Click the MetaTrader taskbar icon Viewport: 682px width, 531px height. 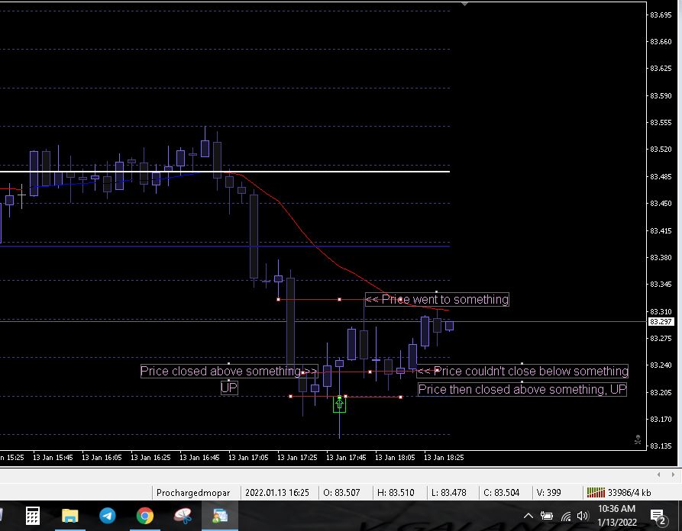pos(220,516)
